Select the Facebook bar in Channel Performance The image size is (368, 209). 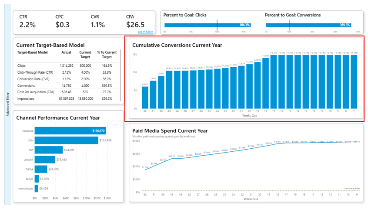70,131
